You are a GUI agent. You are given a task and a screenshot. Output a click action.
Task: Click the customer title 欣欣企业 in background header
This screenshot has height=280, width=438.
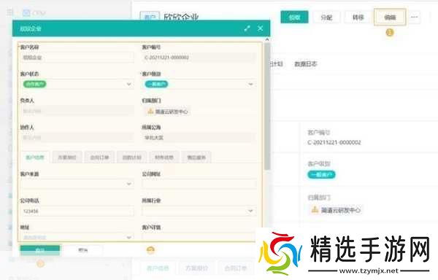click(181, 17)
